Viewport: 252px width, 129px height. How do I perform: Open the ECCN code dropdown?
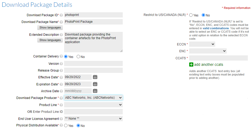(x=202, y=44)
